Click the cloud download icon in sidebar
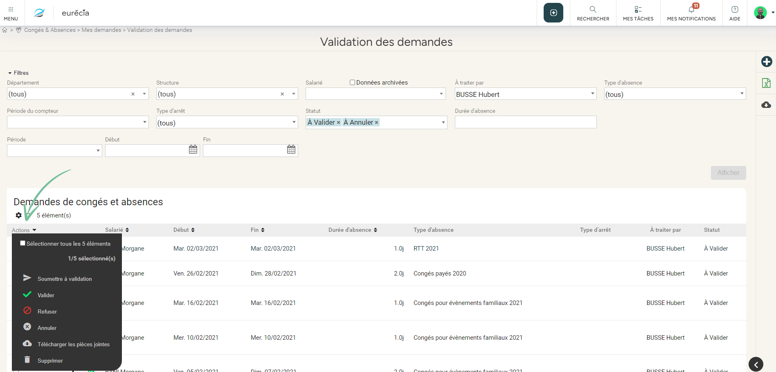 (x=766, y=105)
